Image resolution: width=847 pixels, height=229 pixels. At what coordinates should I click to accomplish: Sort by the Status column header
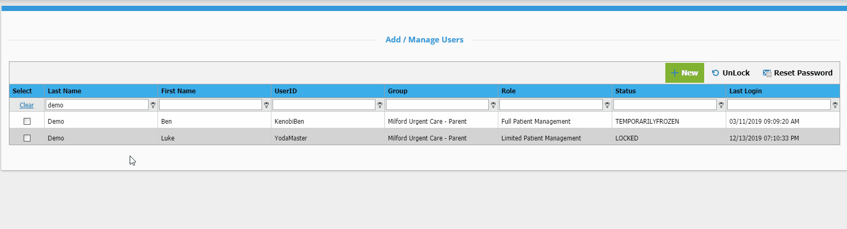click(x=625, y=91)
